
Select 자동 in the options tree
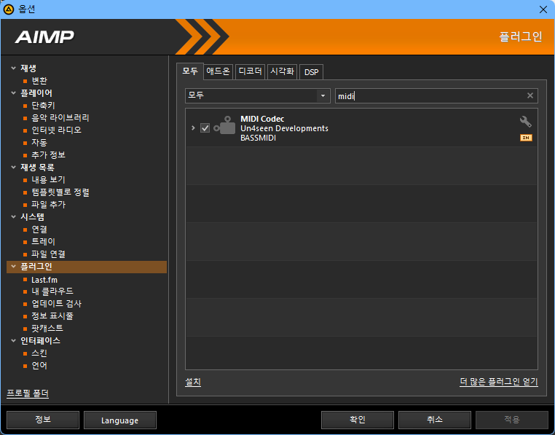[39, 142]
